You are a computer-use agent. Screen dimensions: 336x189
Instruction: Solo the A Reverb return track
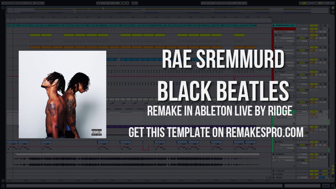pos(320,171)
